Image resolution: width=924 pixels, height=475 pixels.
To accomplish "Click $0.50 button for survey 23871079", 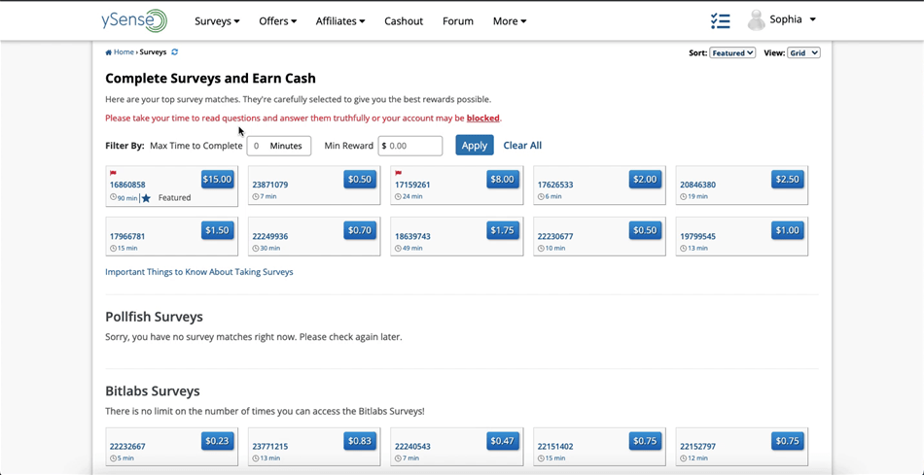I will click(x=360, y=179).
